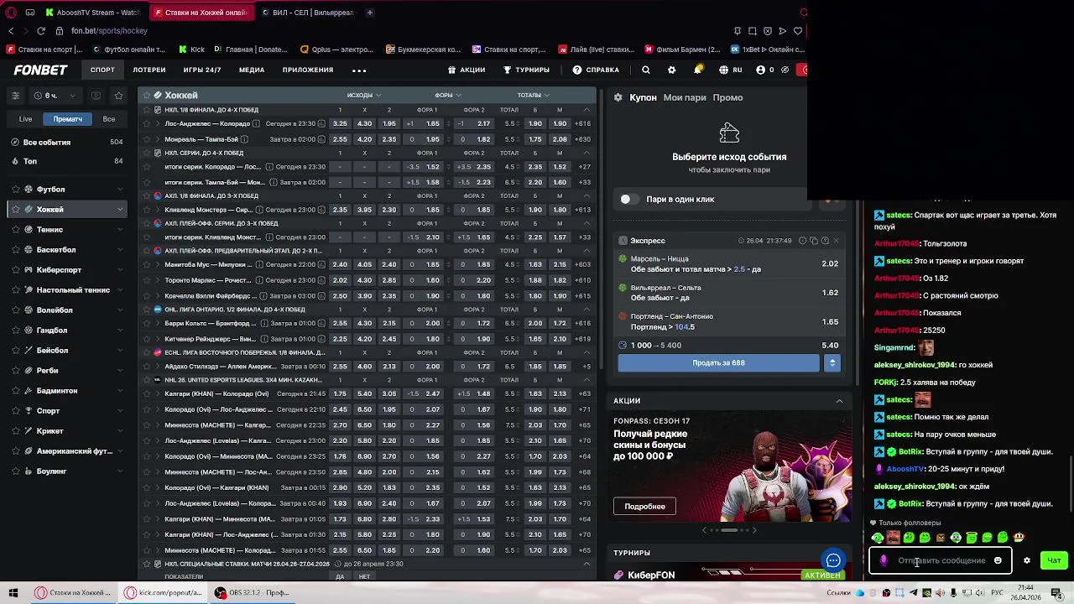This screenshot has height=604, width=1074.
Task: Favorite the Теннис sport star
Action: coord(15,230)
